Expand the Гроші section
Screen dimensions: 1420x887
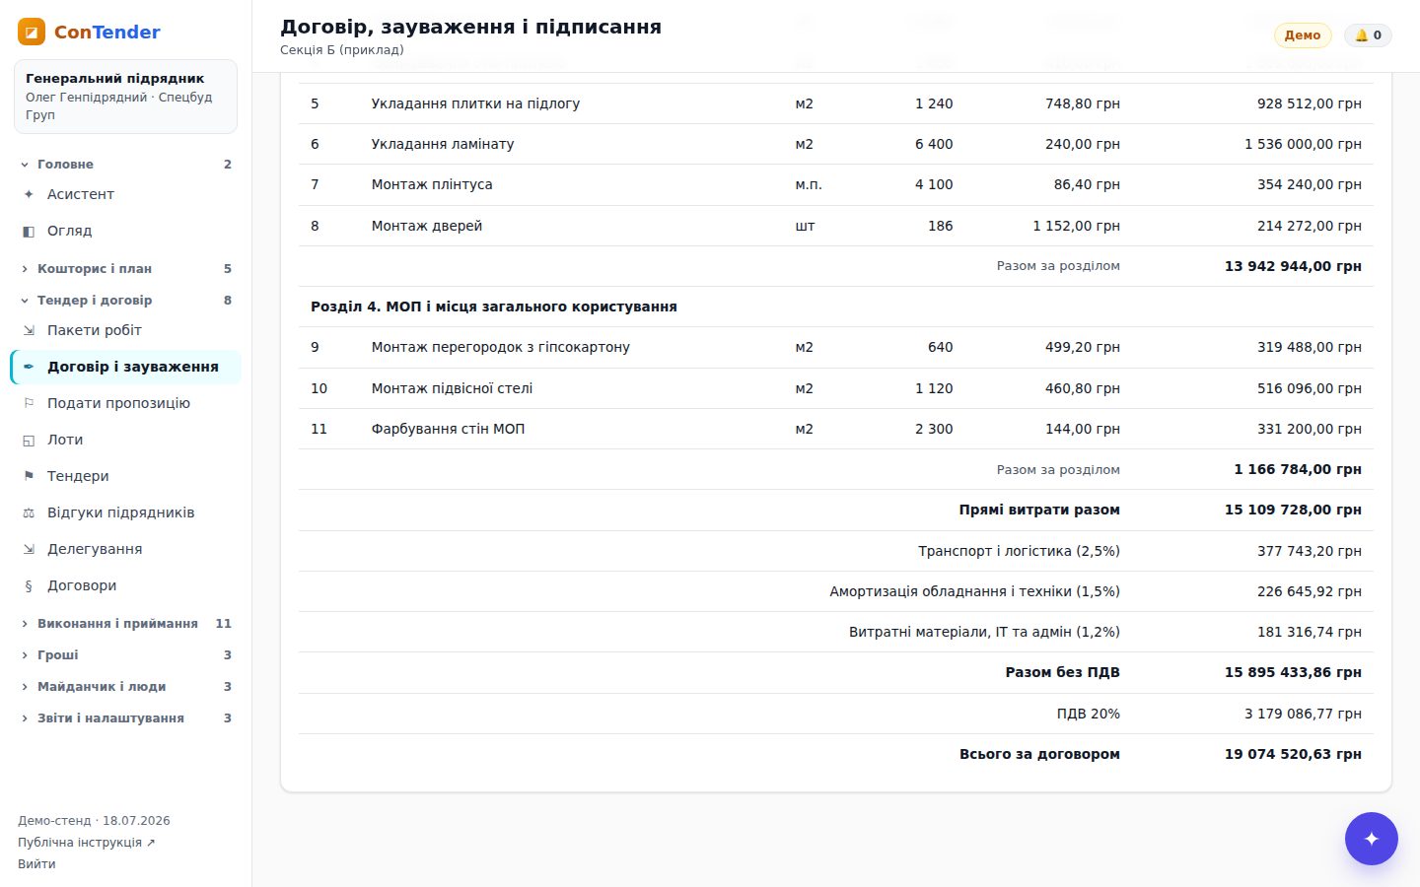(125, 654)
